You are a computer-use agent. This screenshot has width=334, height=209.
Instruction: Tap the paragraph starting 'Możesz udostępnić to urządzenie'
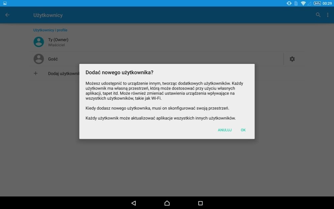coord(164,91)
